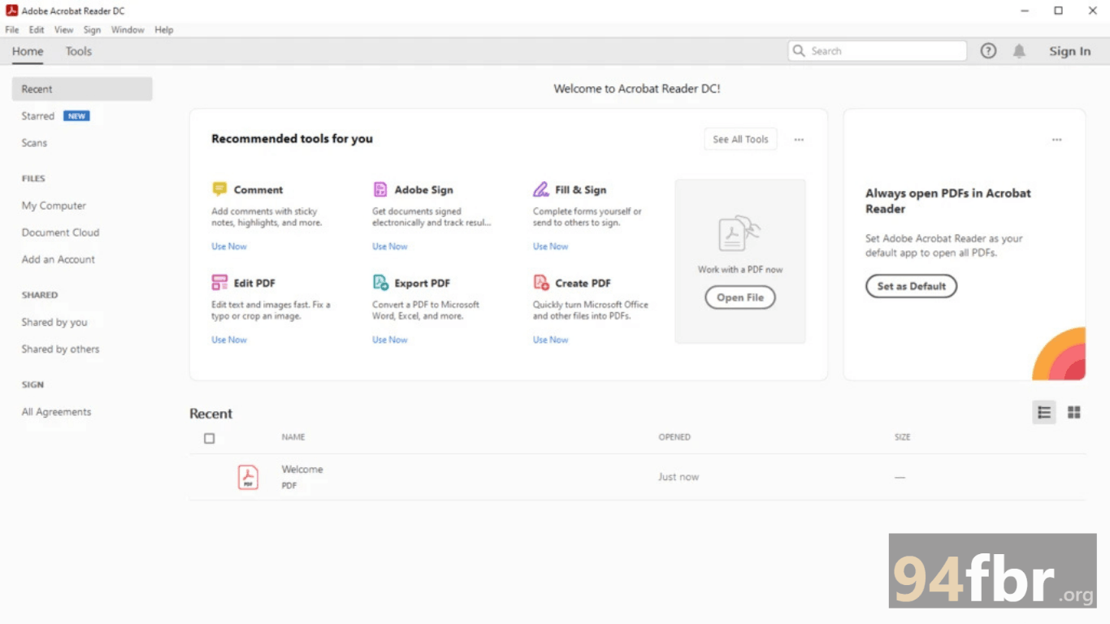
Task: Click the Export PDF tool icon
Action: point(380,283)
